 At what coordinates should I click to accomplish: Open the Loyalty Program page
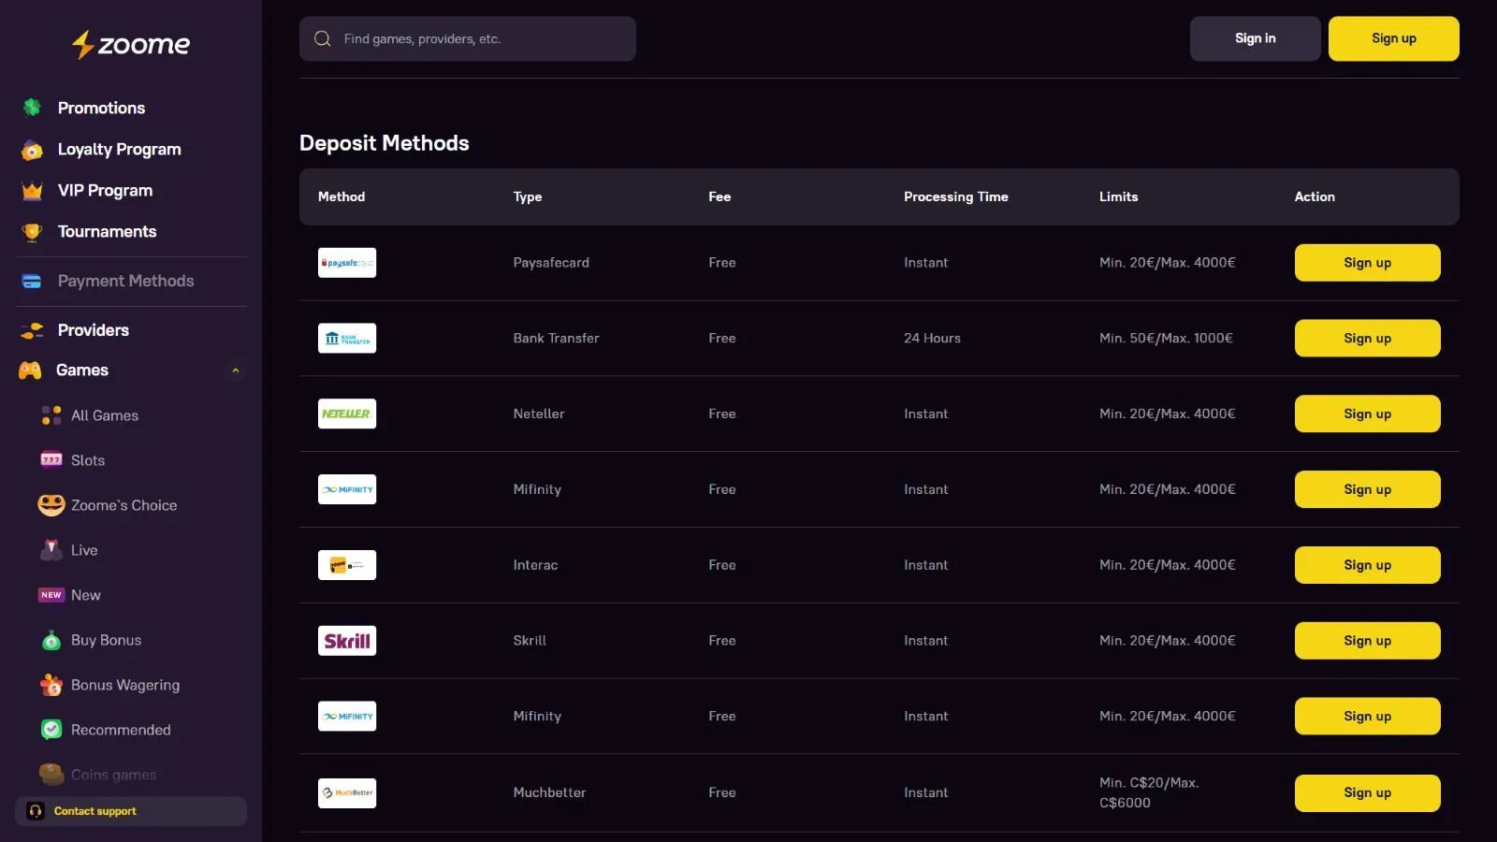click(119, 150)
